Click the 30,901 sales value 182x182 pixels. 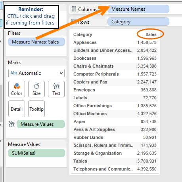coord(150,137)
